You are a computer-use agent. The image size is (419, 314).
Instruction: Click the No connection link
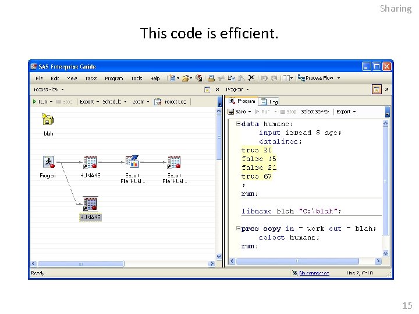314,273
